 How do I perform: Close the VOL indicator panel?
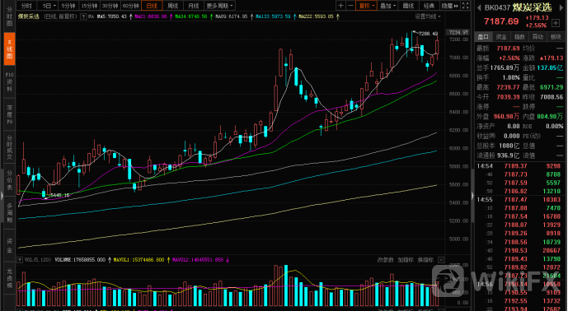tap(441, 260)
